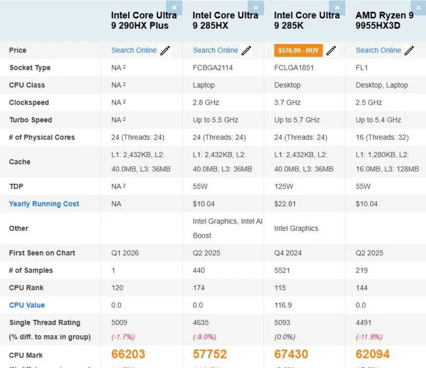
Task: Remove AMD Ryzen 9 9955HX3D from the comparison
Action: point(418,8)
